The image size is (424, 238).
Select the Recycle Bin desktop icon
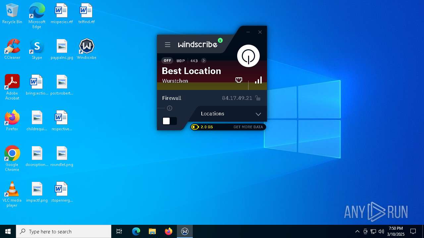click(x=12, y=14)
